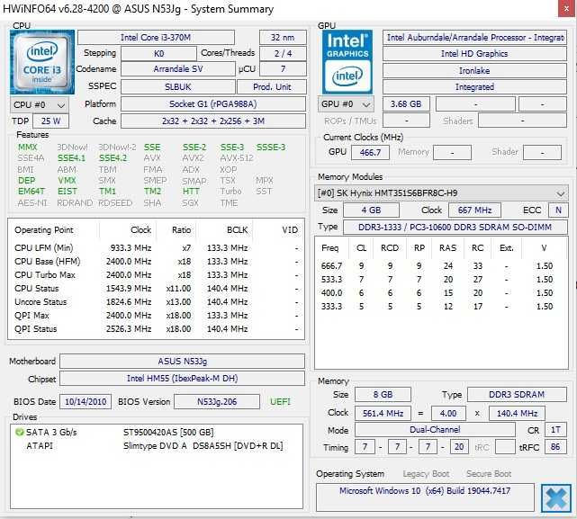This screenshot has height=519, width=577.
Task: Select the 533.3 frequency timing row
Action: [x=441, y=280]
